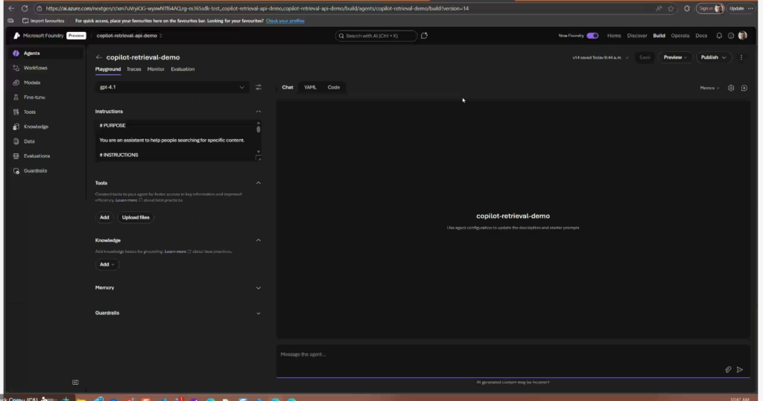Open the Publish dropdown button

[x=713, y=57]
